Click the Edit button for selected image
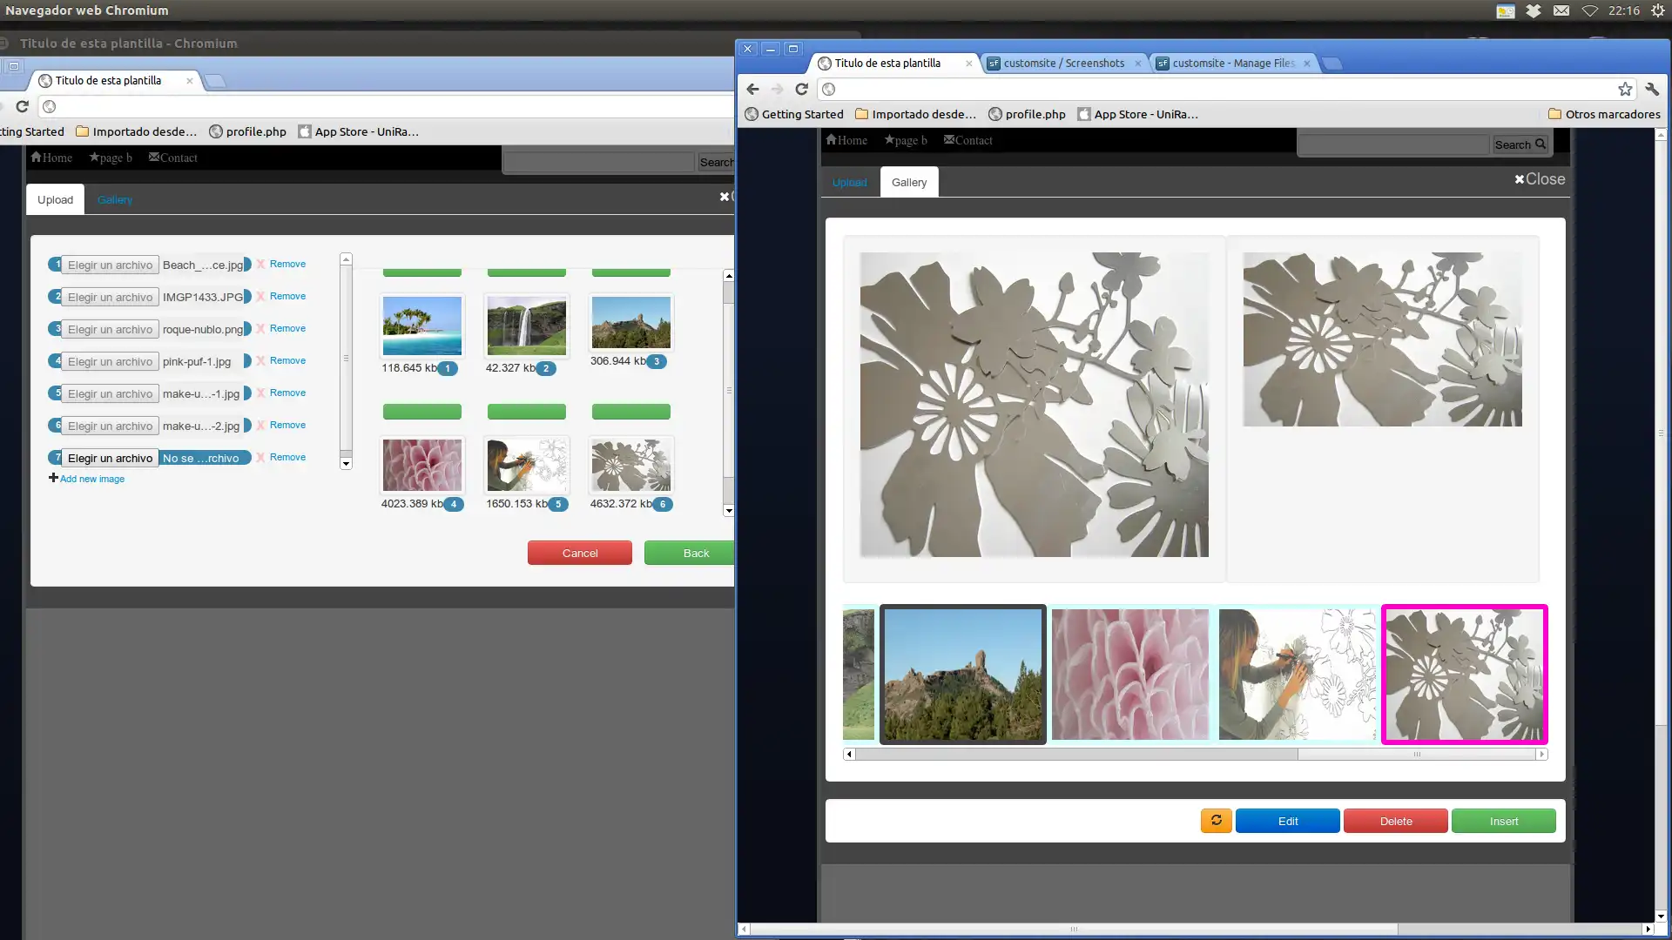The height and width of the screenshot is (940, 1672). [x=1287, y=821]
